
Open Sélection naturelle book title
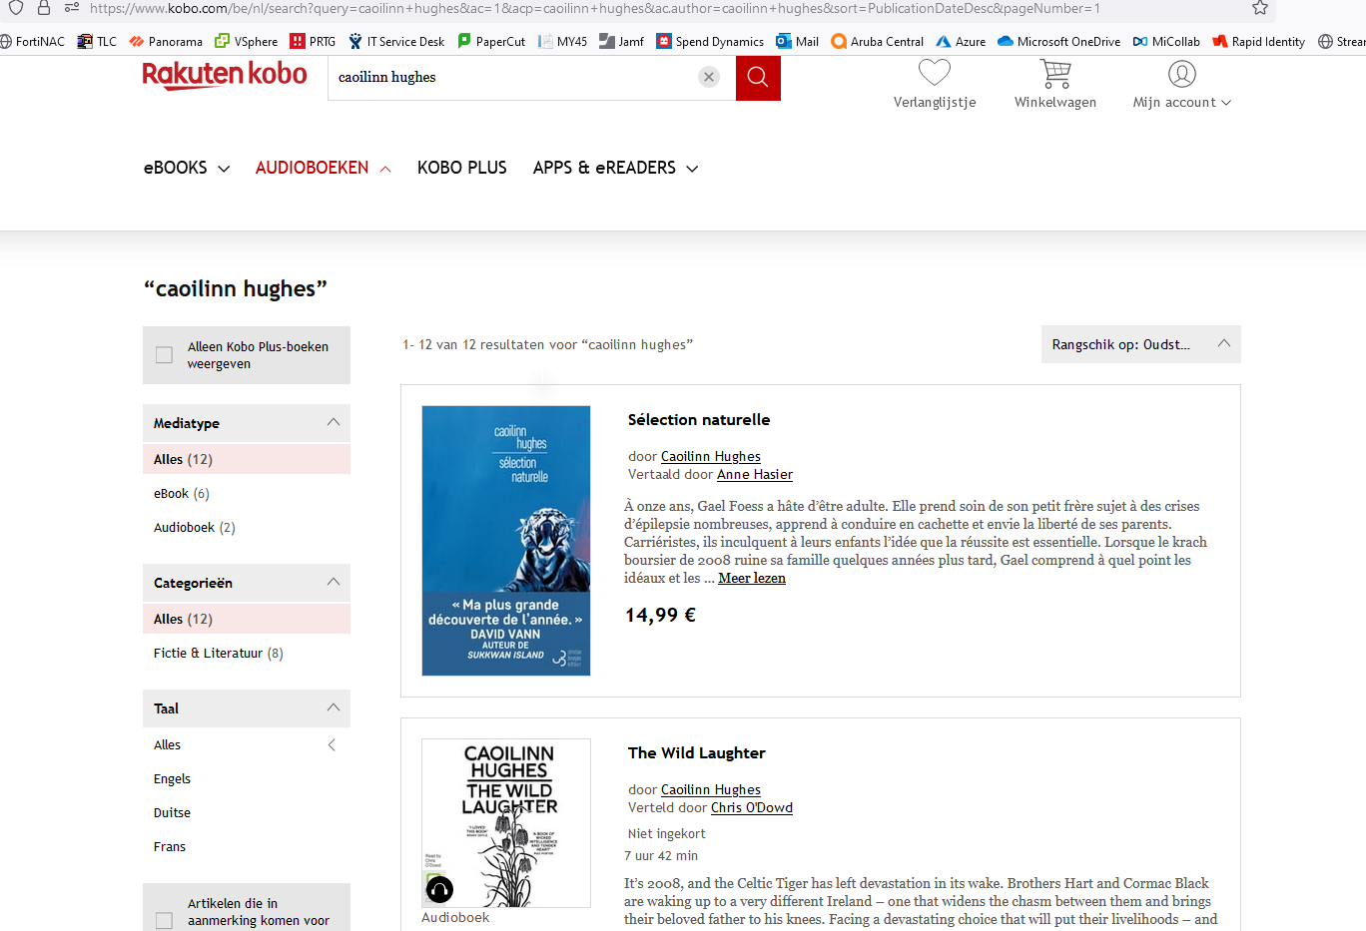point(699,419)
